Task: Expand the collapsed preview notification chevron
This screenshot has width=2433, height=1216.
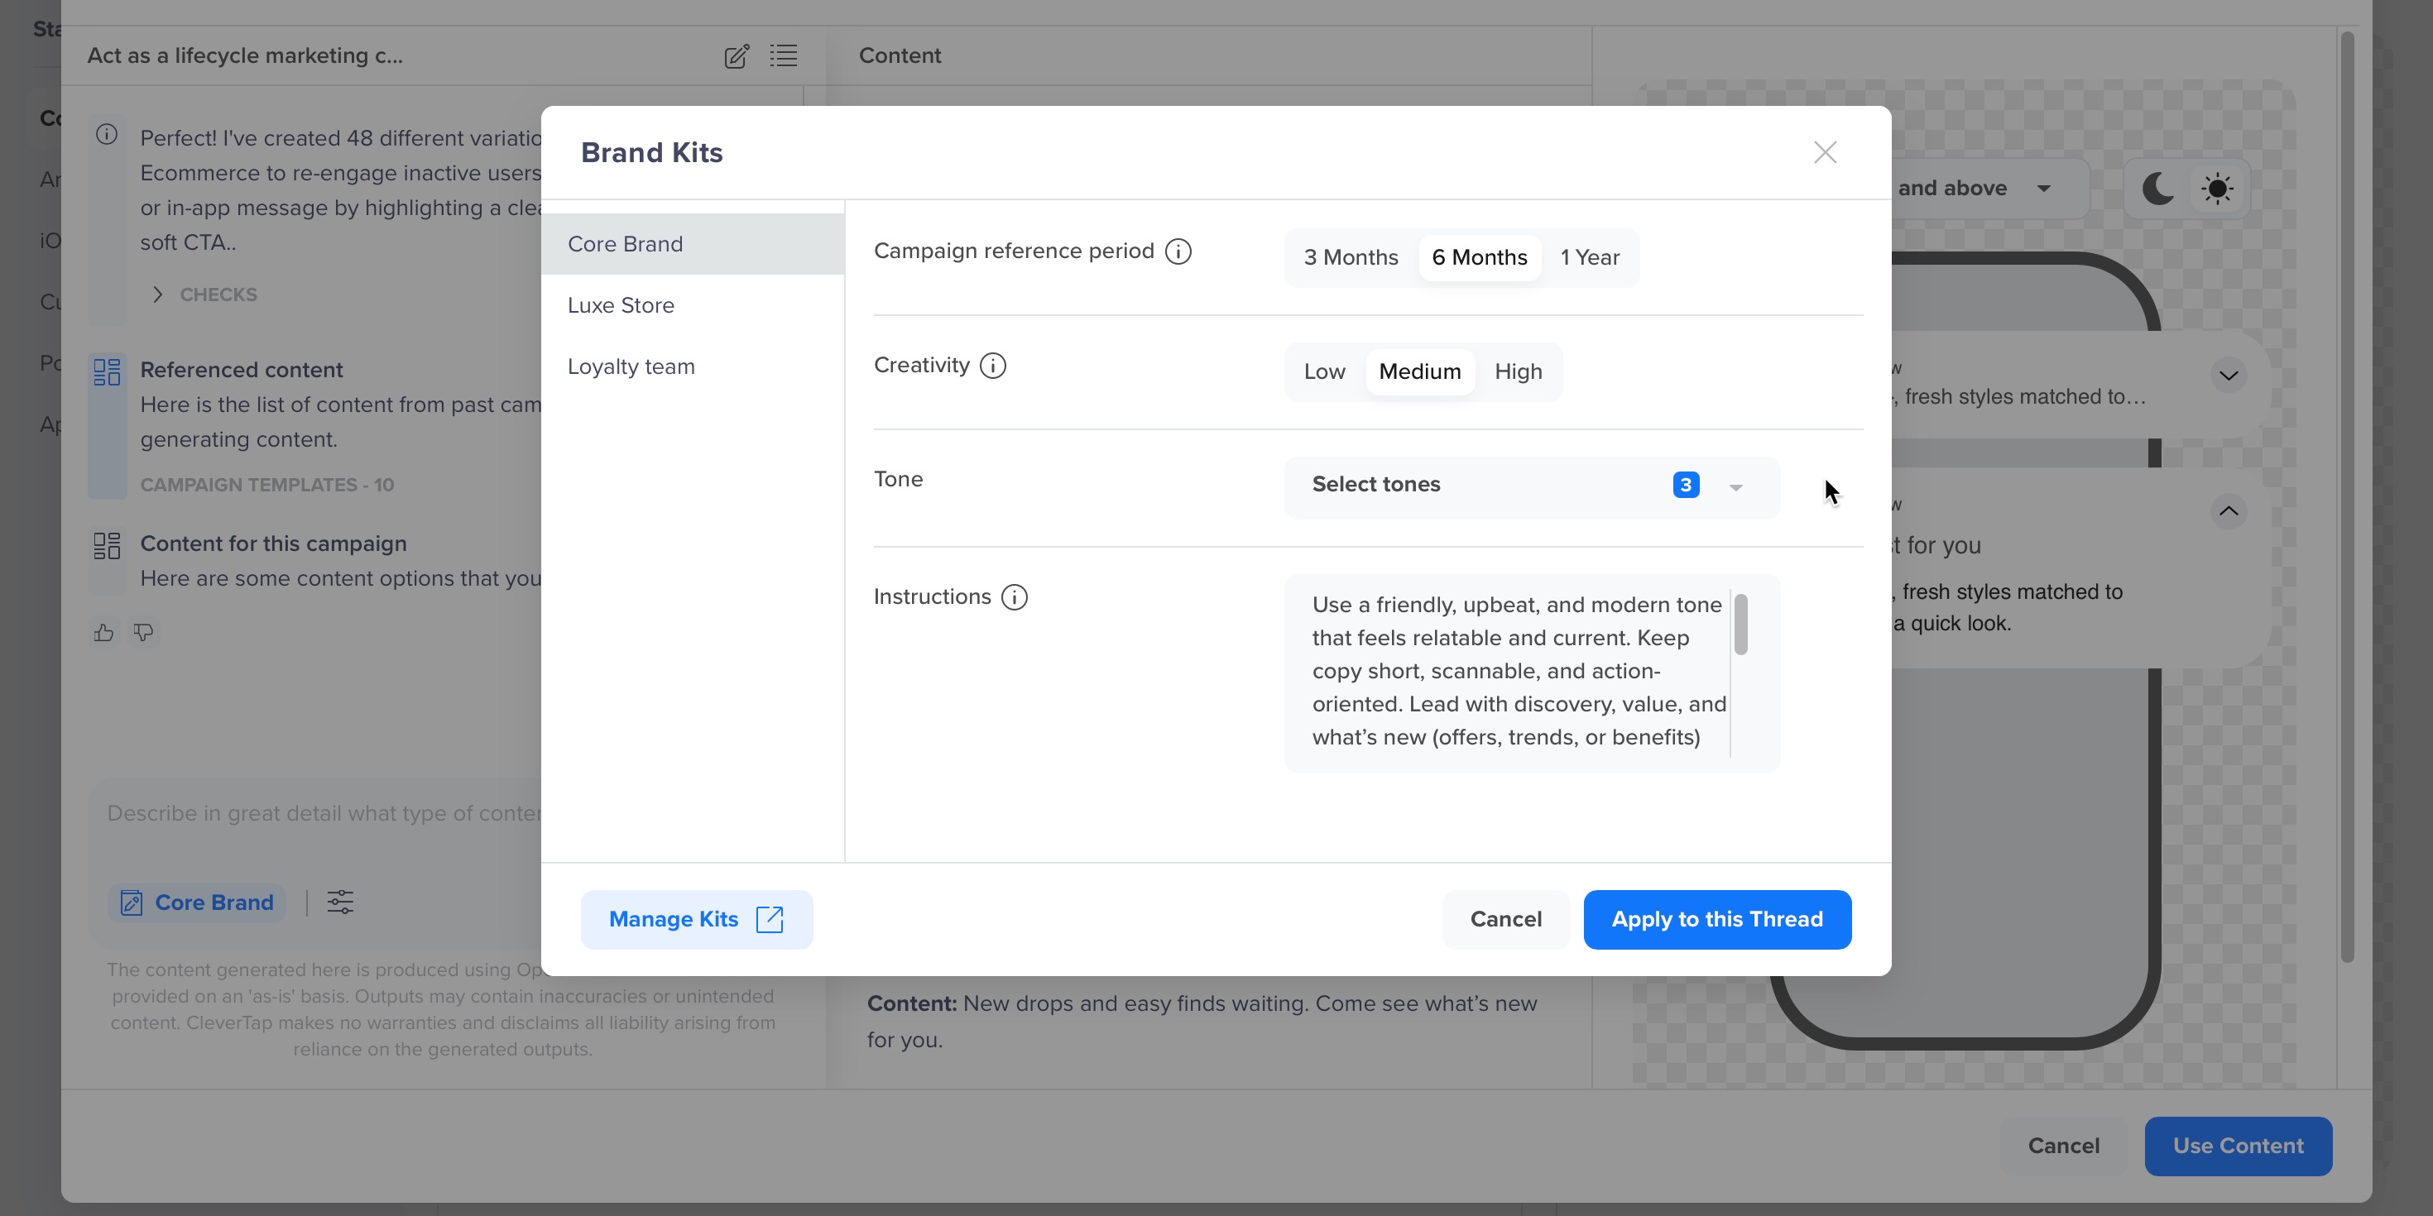Action: [x=2228, y=376]
